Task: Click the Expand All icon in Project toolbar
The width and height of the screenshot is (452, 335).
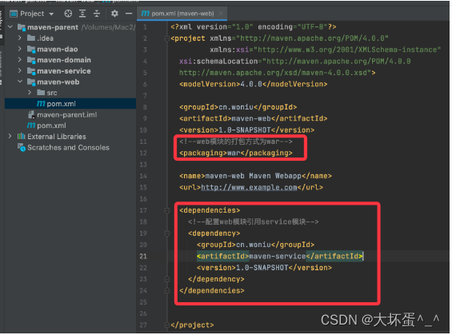Action: (x=82, y=14)
